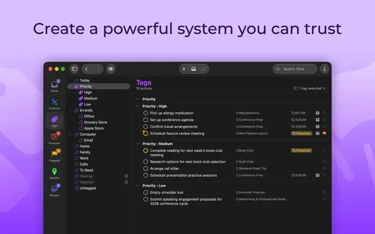The height and width of the screenshot is (234, 375).
Task: Go forward with the right chevron
Action: [98, 69]
